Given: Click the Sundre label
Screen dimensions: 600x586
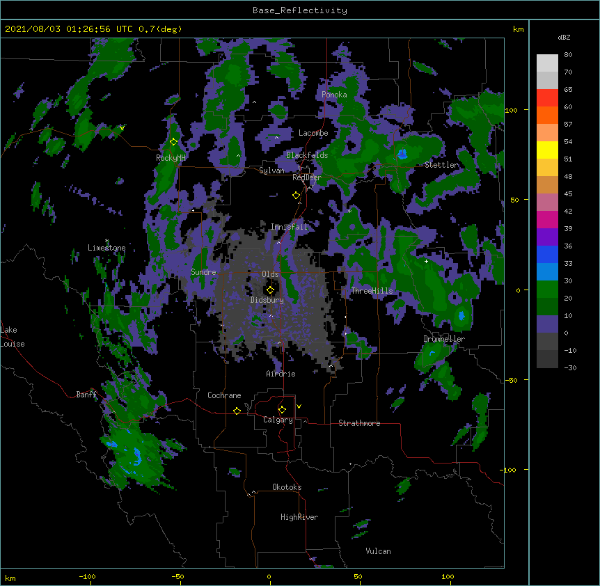Looking at the screenshot, I should point(203,272).
